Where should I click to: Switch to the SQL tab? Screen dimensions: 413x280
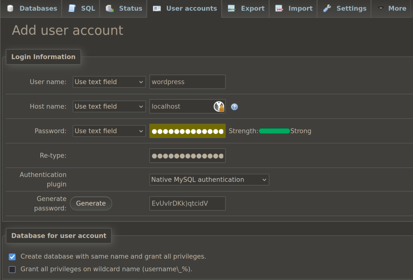pos(81,9)
